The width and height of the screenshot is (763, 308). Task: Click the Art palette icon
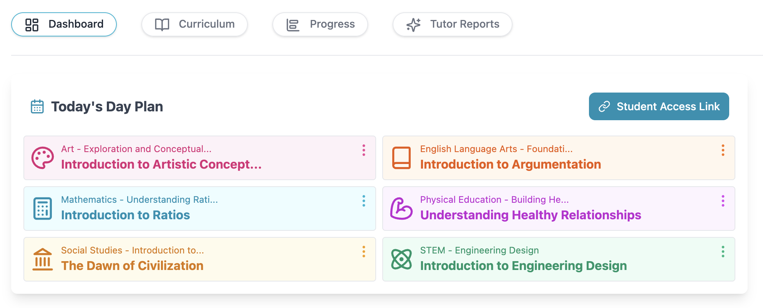(x=42, y=158)
